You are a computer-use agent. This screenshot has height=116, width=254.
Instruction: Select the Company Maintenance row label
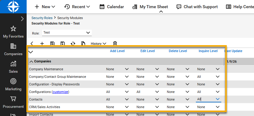(x=46, y=69)
